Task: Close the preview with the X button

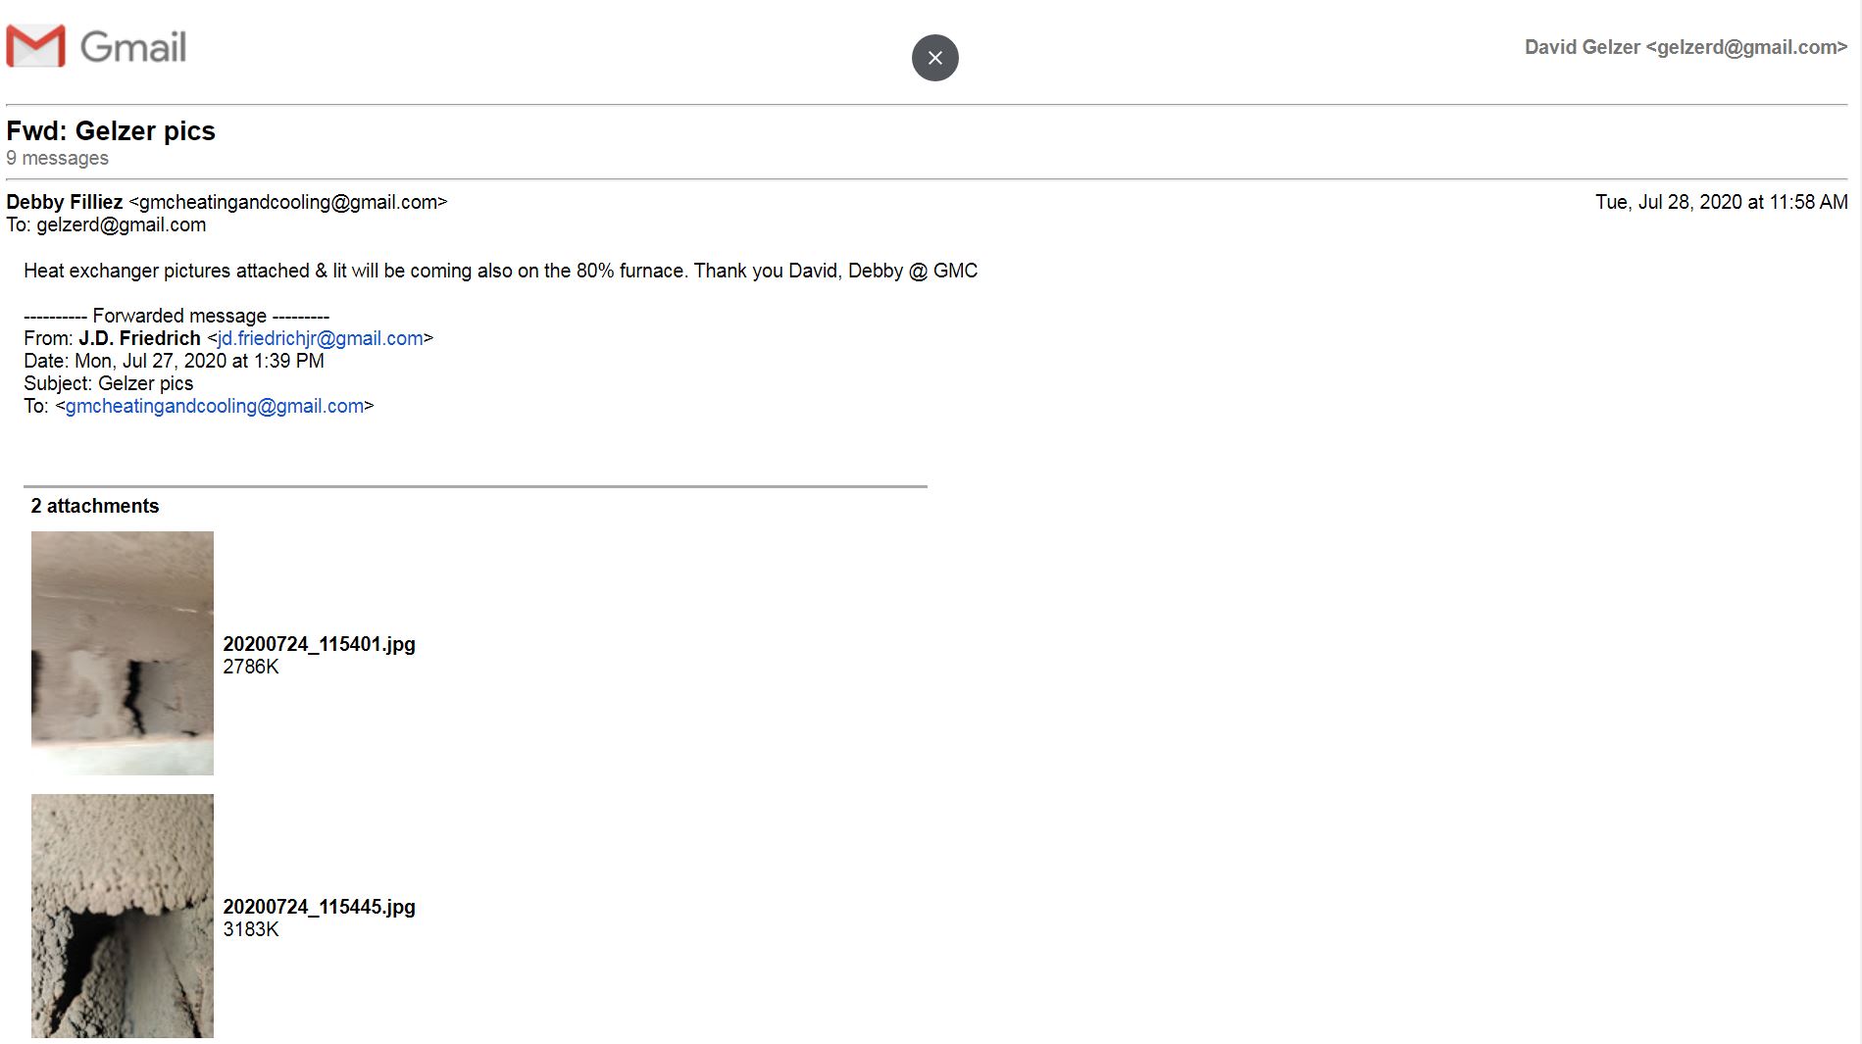Action: tap(934, 58)
